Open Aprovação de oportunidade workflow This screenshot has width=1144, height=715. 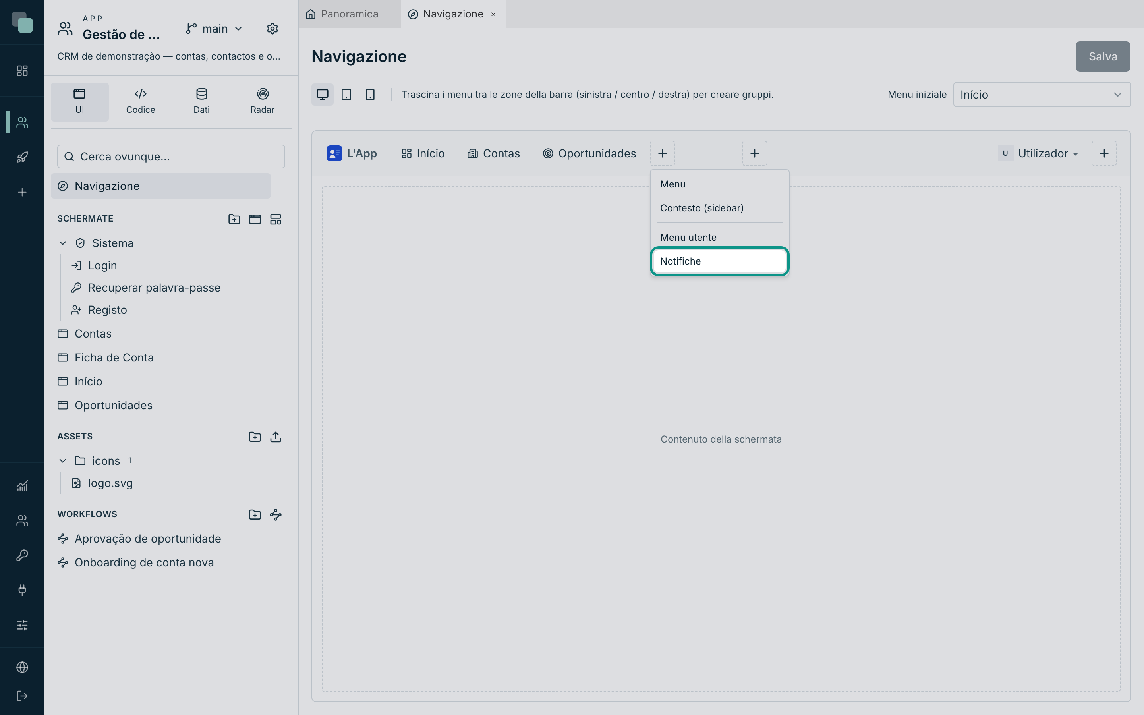coord(139,539)
